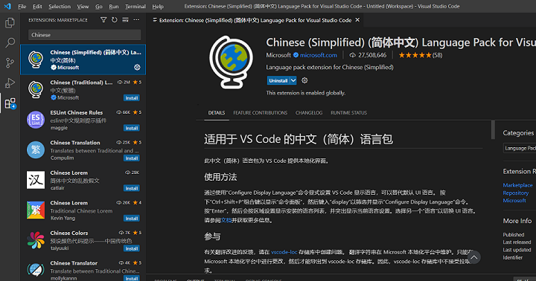
Task: Open Run and Debug view
Action: point(10,83)
